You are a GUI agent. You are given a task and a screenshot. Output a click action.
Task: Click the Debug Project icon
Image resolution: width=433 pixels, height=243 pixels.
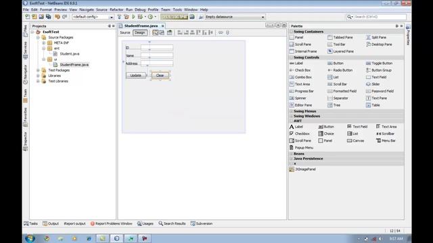tap(141, 17)
